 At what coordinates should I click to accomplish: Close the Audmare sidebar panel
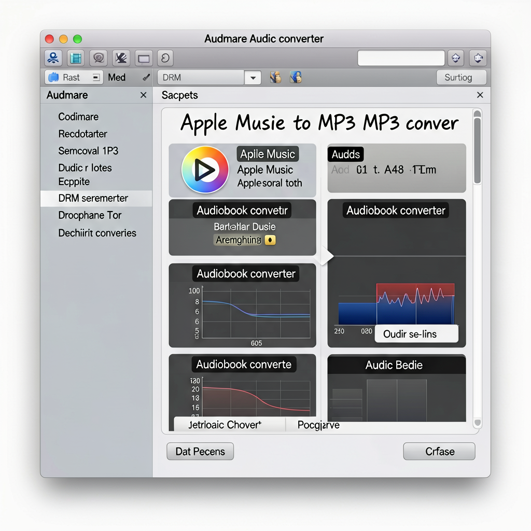[143, 95]
